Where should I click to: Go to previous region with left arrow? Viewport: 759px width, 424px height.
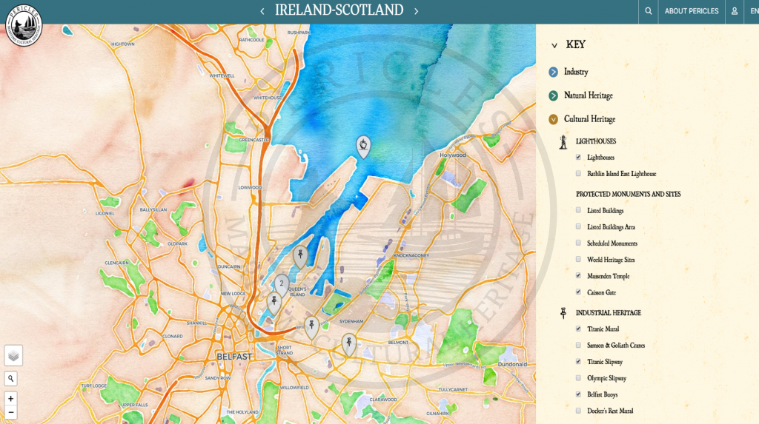tap(262, 11)
